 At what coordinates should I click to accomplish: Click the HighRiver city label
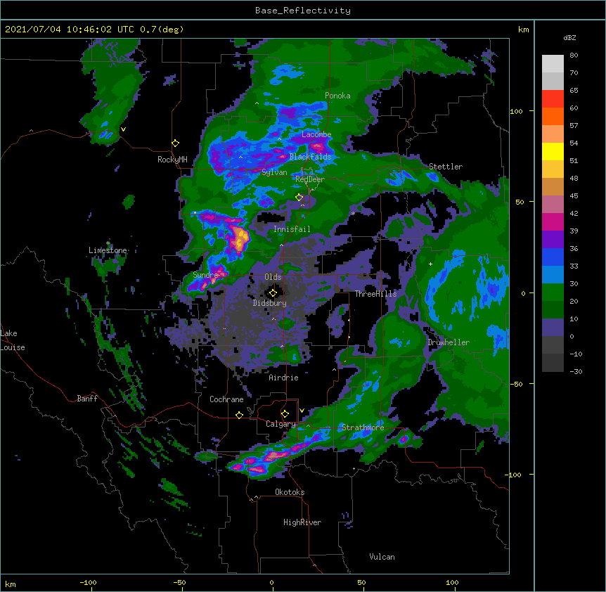tap(302, 522)
